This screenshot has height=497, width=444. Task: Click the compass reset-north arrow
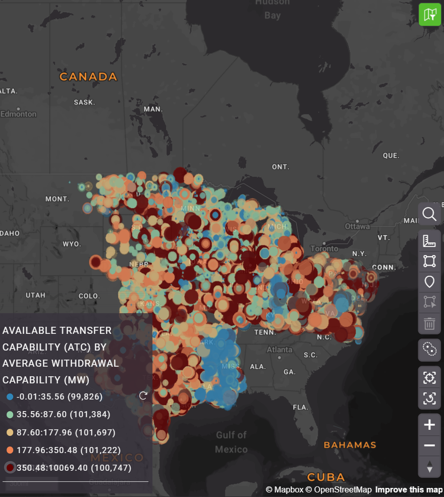[429, 467]
